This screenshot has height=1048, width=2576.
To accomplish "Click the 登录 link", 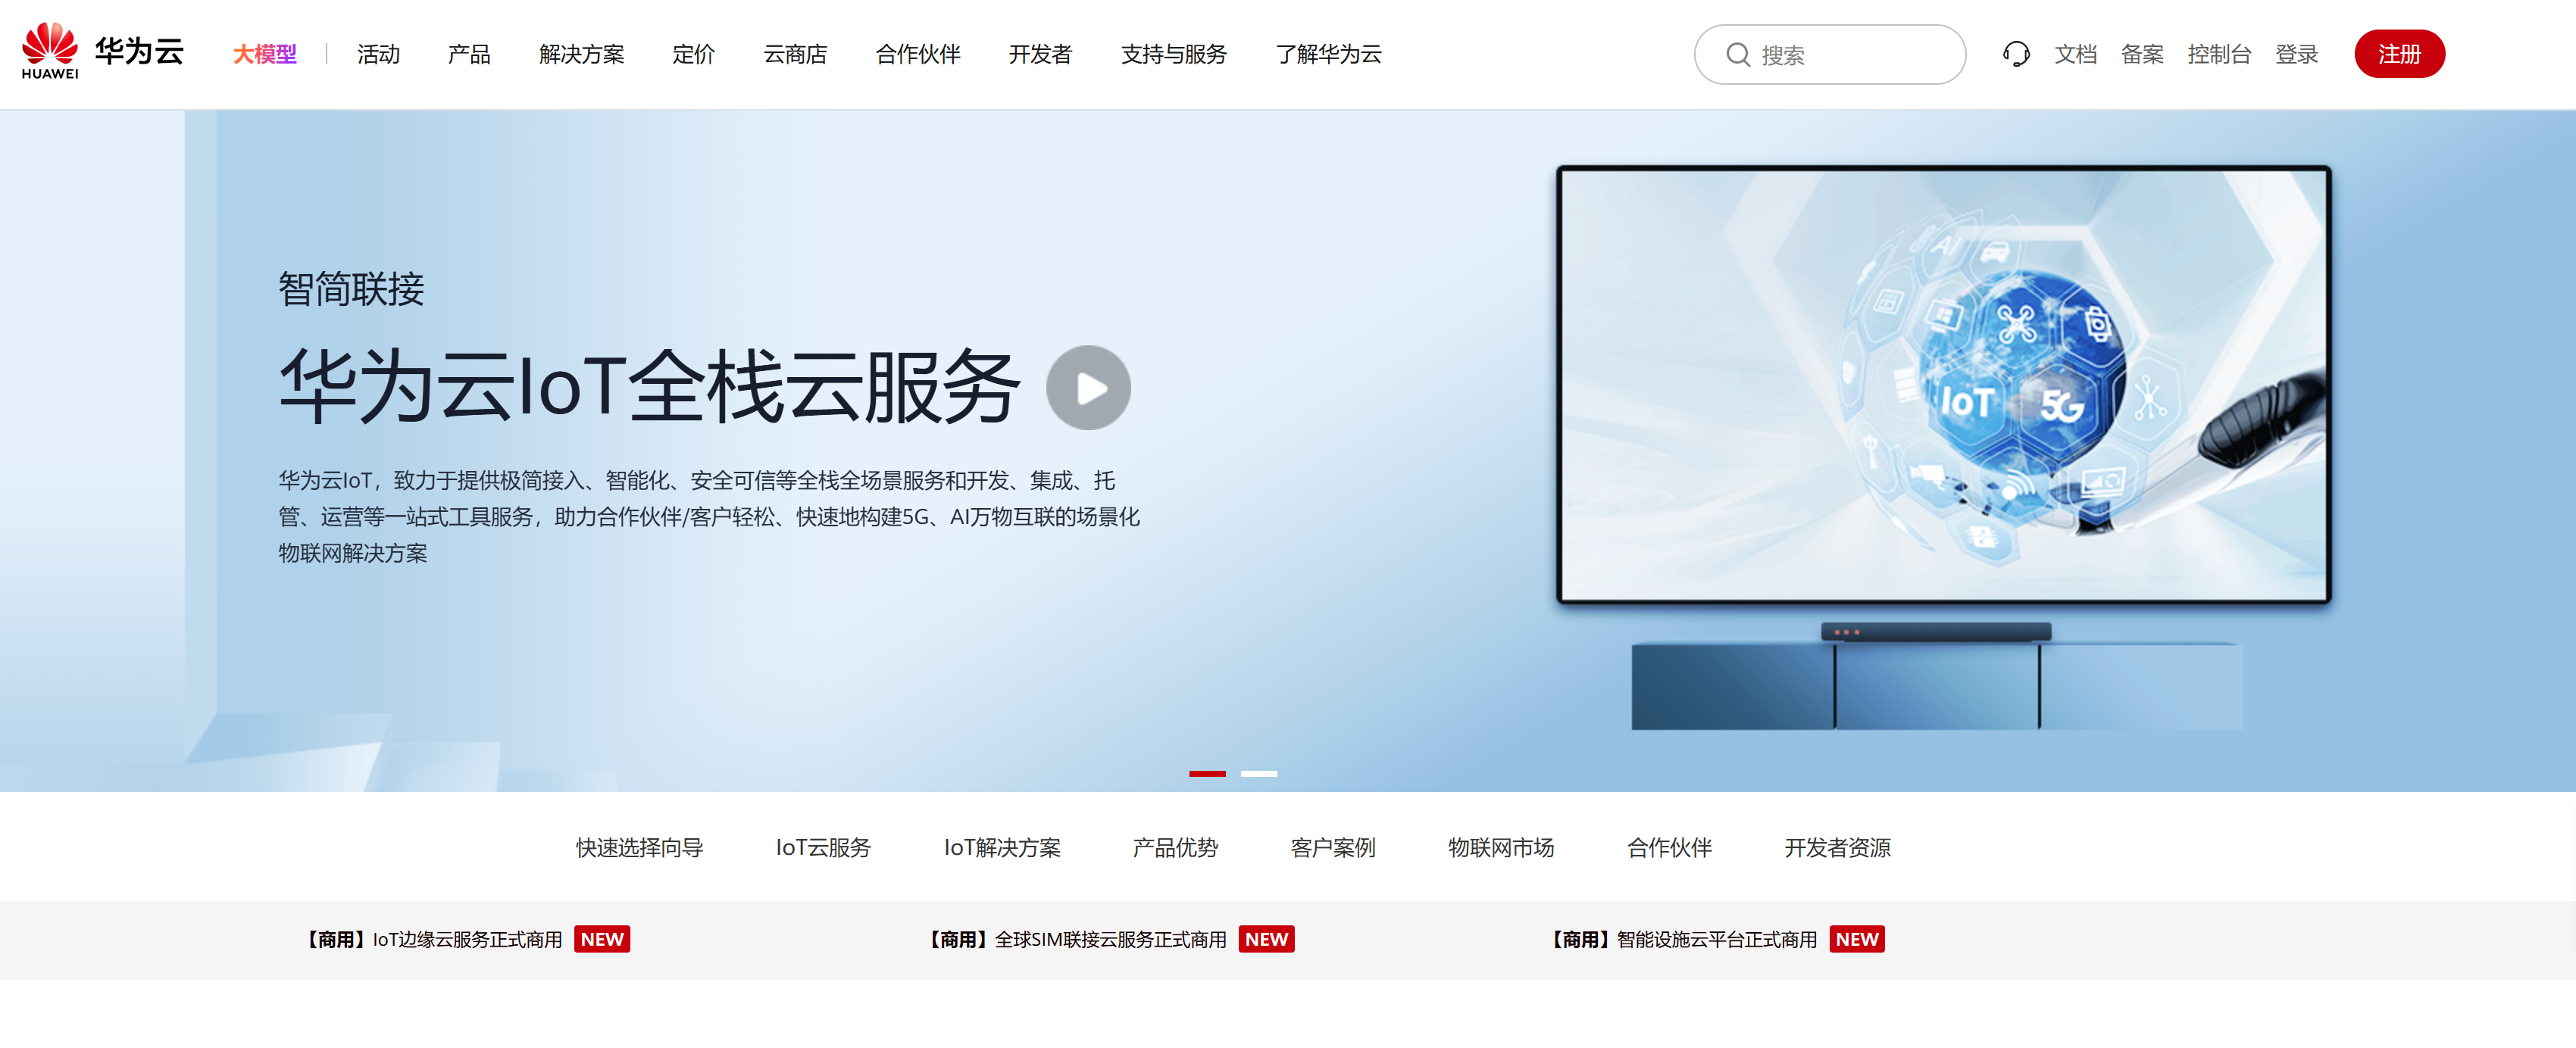I will [2296, 54].
